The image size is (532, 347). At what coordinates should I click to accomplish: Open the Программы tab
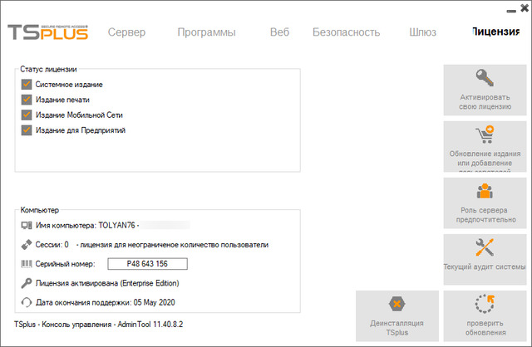click(206, 32)
